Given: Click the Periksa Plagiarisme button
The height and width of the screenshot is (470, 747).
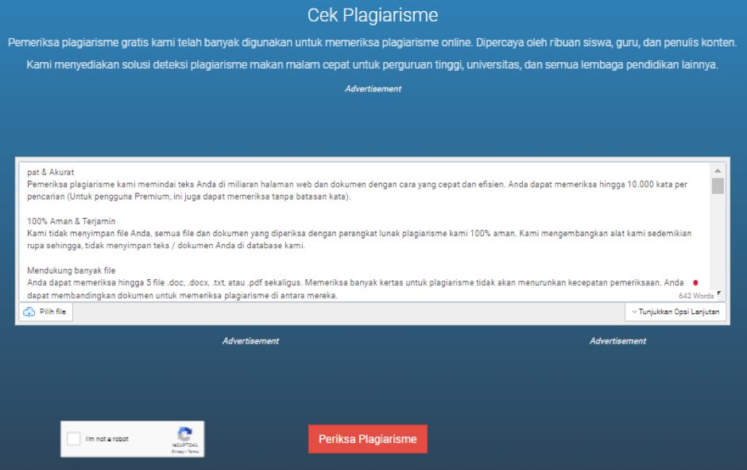Looking at the screenshot, I should 368,439.
